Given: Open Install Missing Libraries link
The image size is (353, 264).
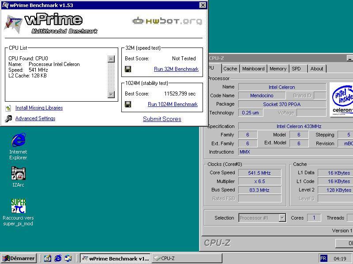Looking at the screenshot, I should (x=39, y=108).
